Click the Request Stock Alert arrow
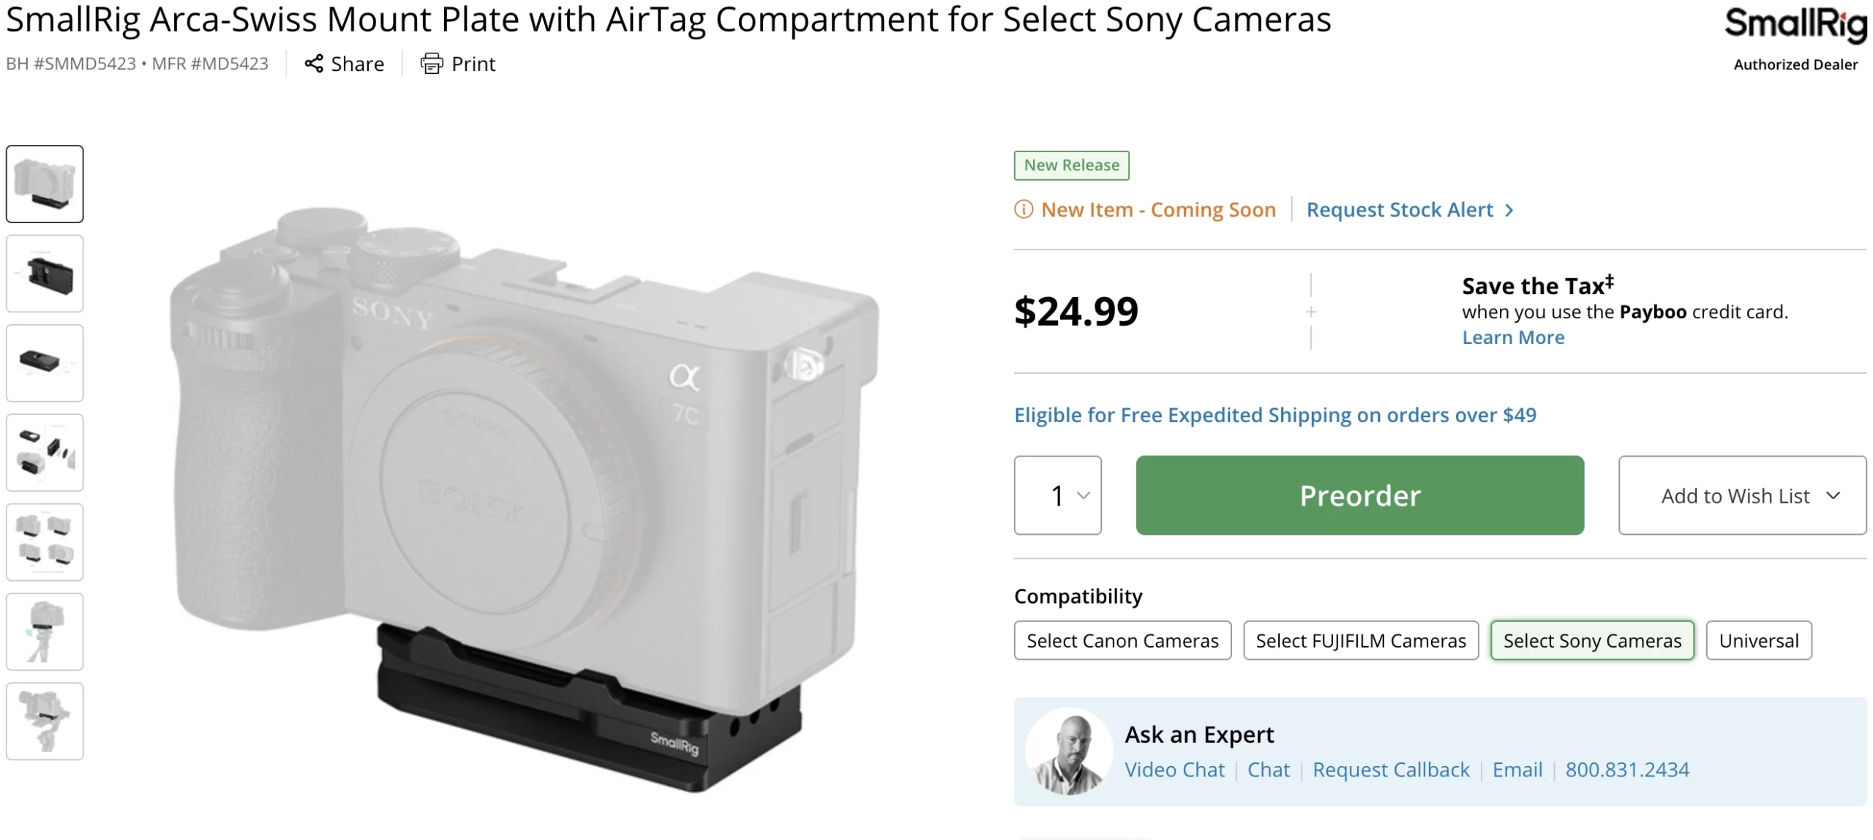 pos(1509,211)
